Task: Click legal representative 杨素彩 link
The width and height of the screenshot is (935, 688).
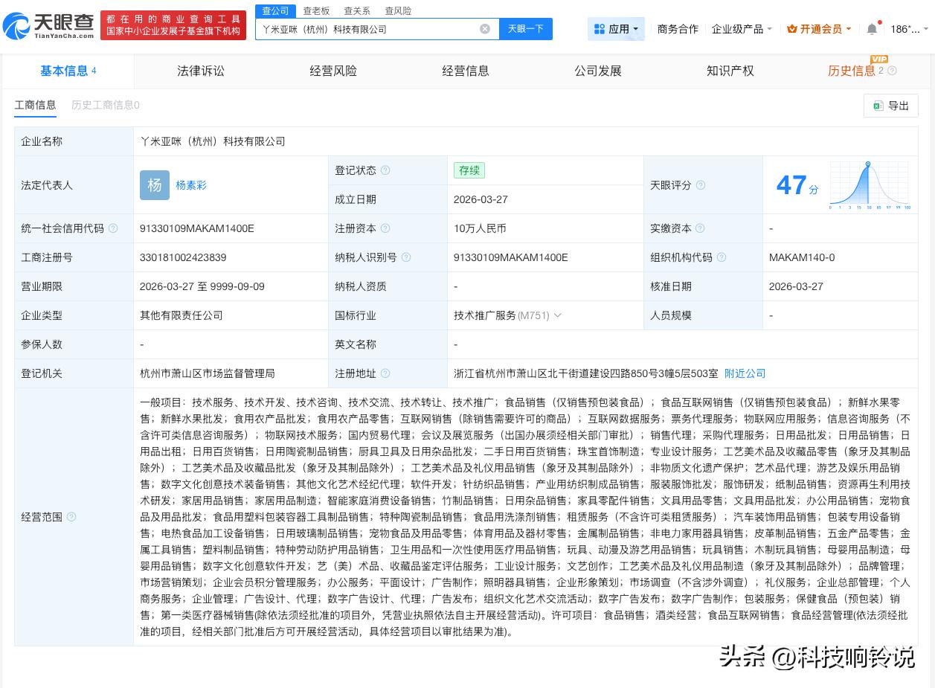Action: pyautogui.click(x=191, y=185)
